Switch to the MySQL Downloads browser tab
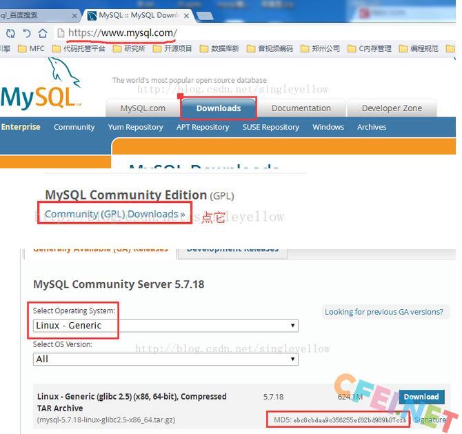This screenshot has width=462, height=434. coord(139,15)
